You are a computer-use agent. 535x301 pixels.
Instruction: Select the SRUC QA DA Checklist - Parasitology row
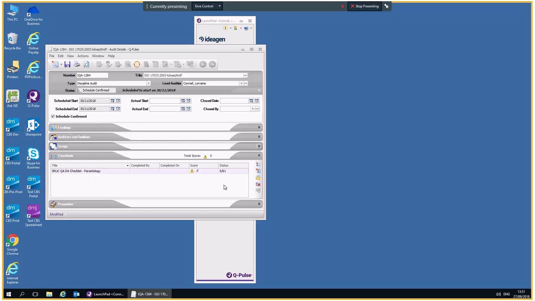[x=149, y=171]
